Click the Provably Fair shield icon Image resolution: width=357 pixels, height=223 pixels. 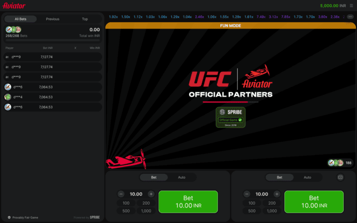pyautogui.click(x=9, y=217)
